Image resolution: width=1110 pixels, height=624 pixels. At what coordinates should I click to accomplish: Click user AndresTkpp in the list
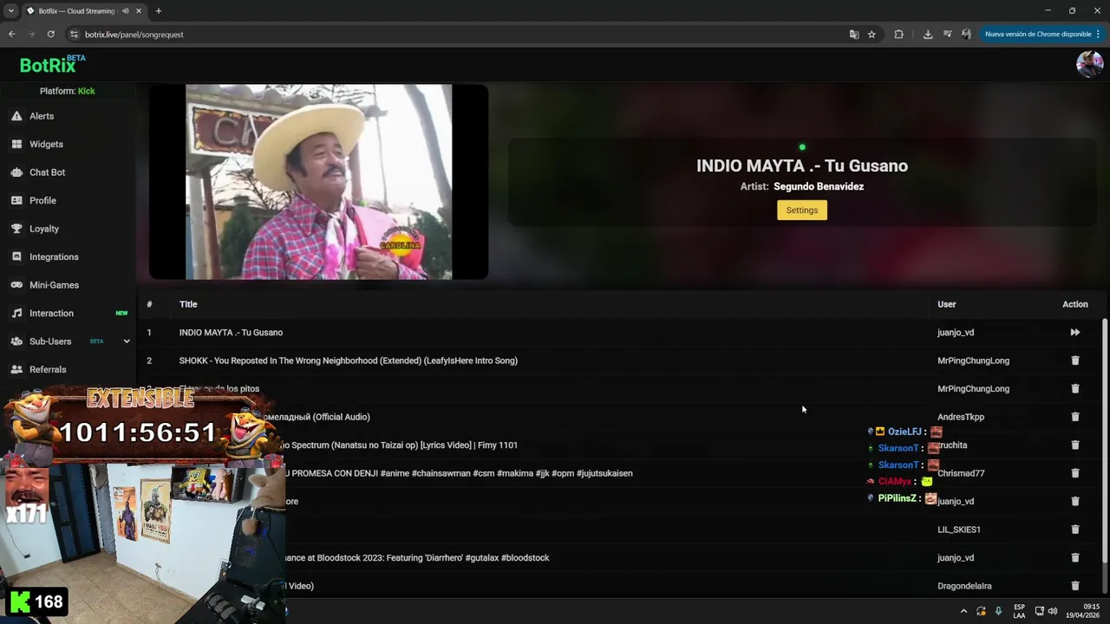pos(961,417)
